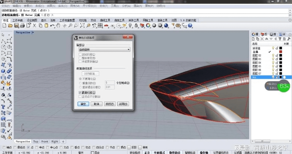Click the layer filter funnel icon

(280, 39)
